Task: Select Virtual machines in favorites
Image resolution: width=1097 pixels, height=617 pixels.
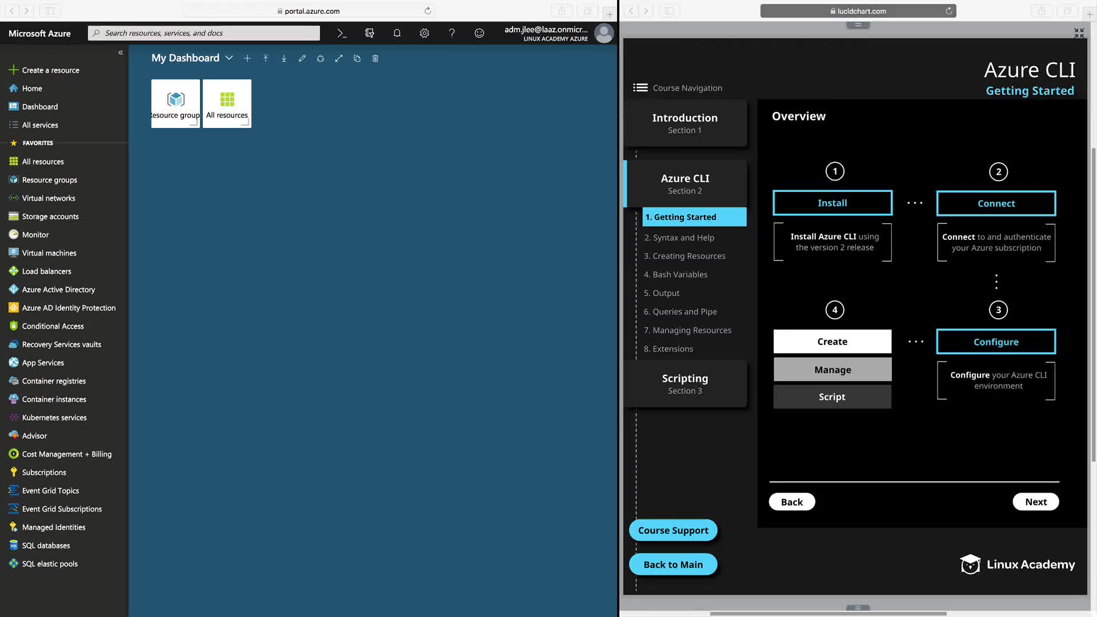Action: 49,253
